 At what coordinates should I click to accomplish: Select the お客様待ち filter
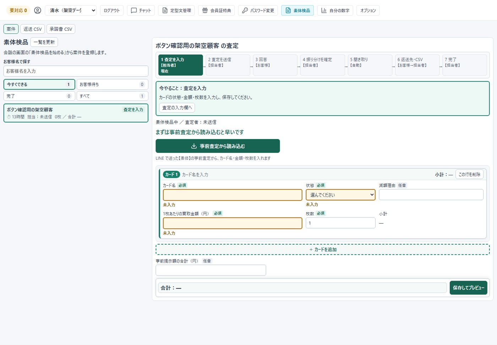pyautogui.click(x=113, y=84)
